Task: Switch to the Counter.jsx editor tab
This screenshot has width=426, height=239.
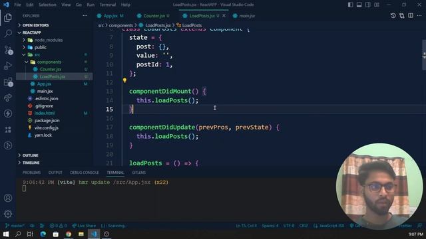Action: 154,16
